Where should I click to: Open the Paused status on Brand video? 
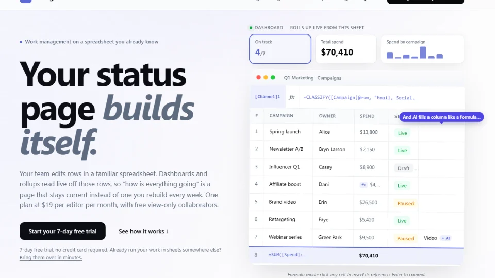(406, 204)
